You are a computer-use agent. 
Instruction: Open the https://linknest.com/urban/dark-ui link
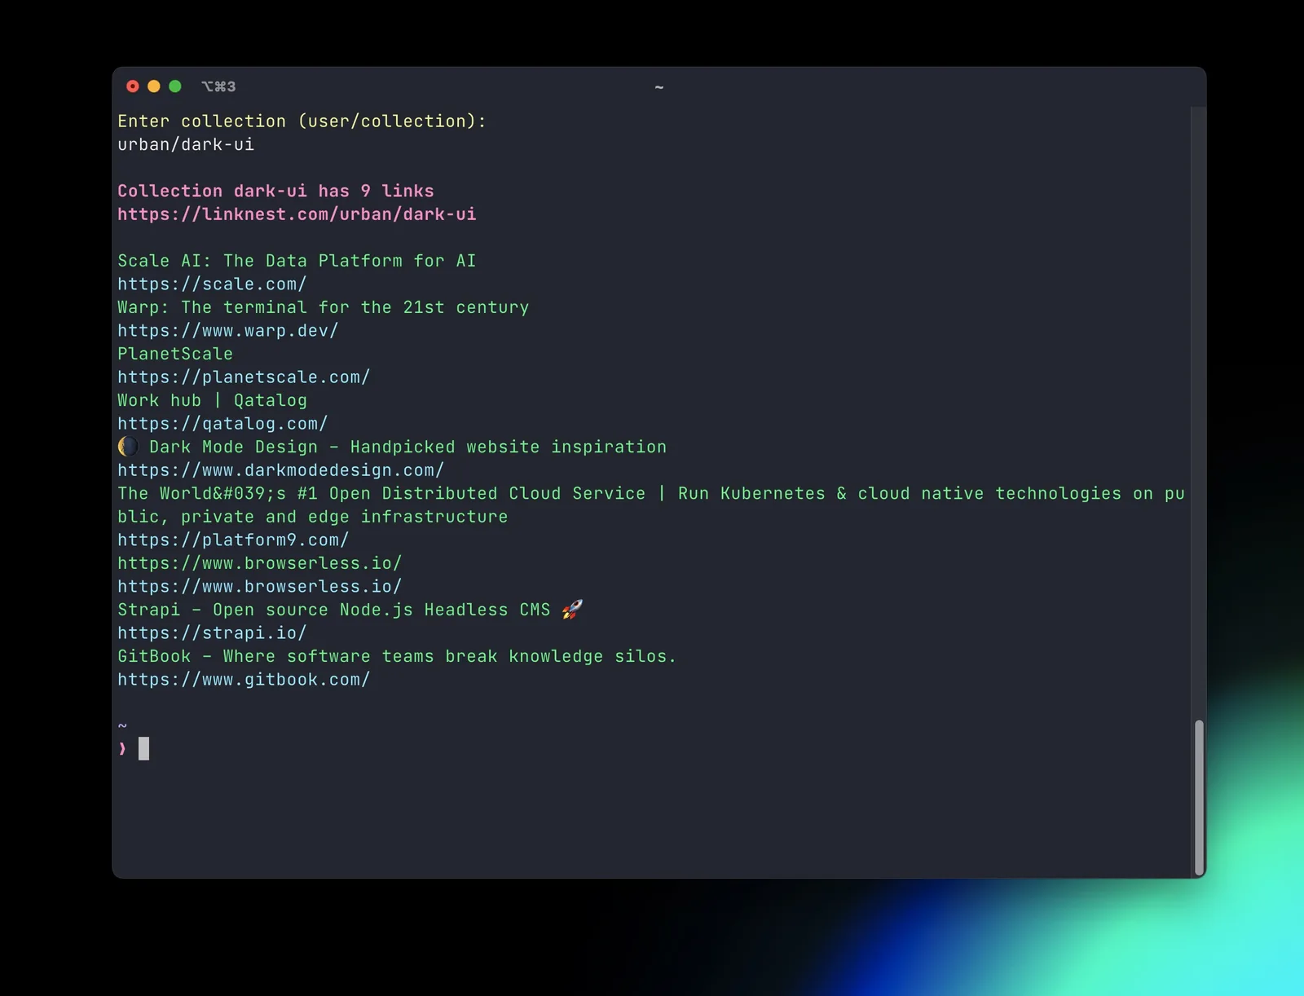tap(297, 214)
